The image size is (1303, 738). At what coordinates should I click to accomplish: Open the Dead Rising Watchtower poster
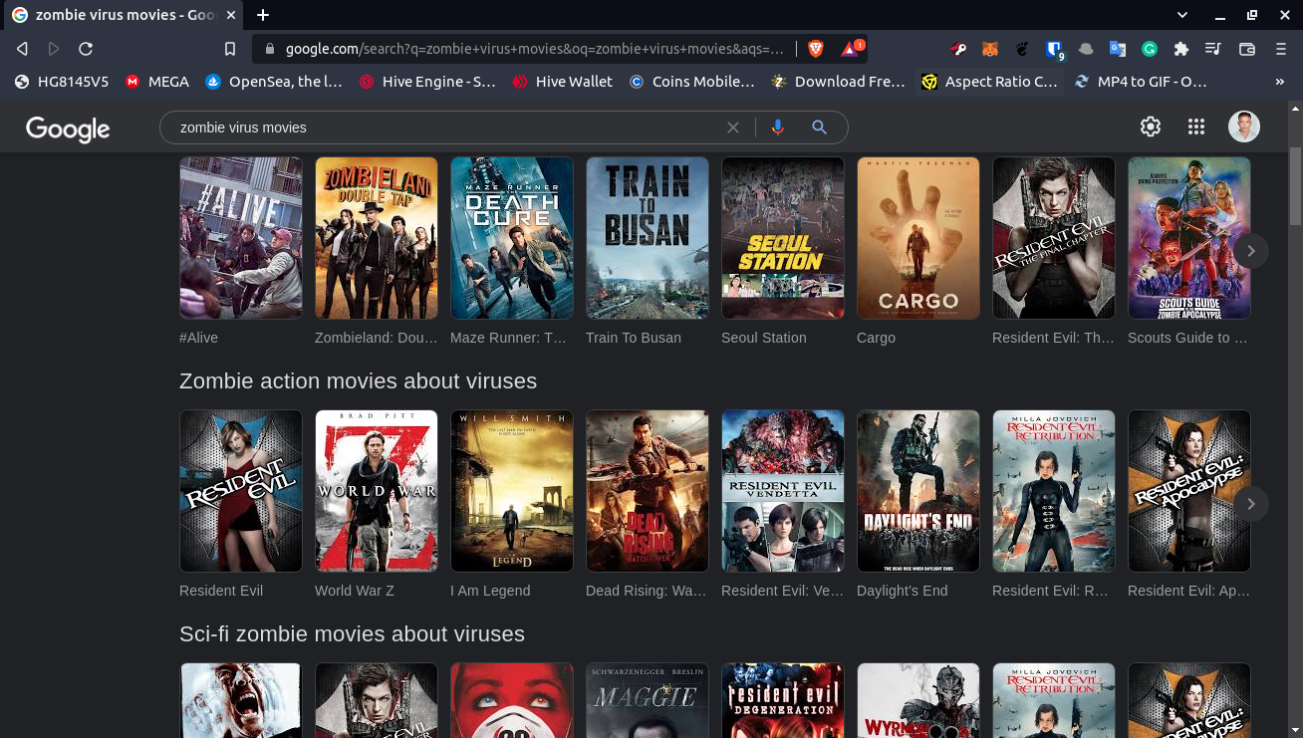coord(648,491)
